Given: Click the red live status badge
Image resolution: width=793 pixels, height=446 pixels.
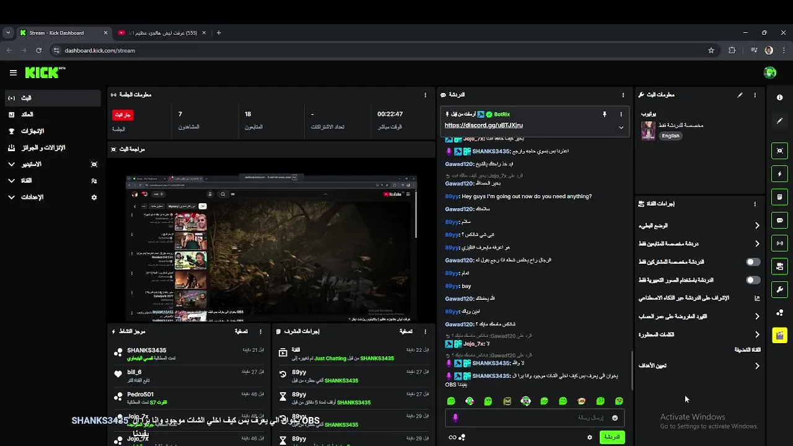Looking at the screenshot, I should coord(123,115).
